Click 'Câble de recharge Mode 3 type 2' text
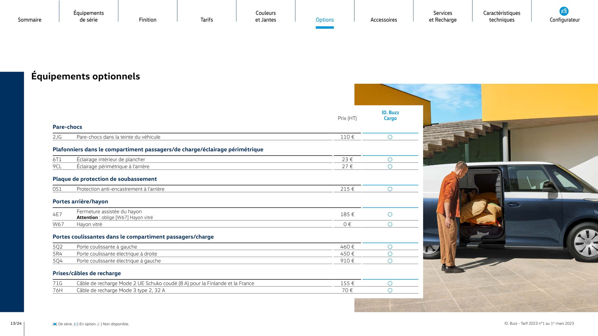Viewport: 598px width, 336px height. (121, 290)
